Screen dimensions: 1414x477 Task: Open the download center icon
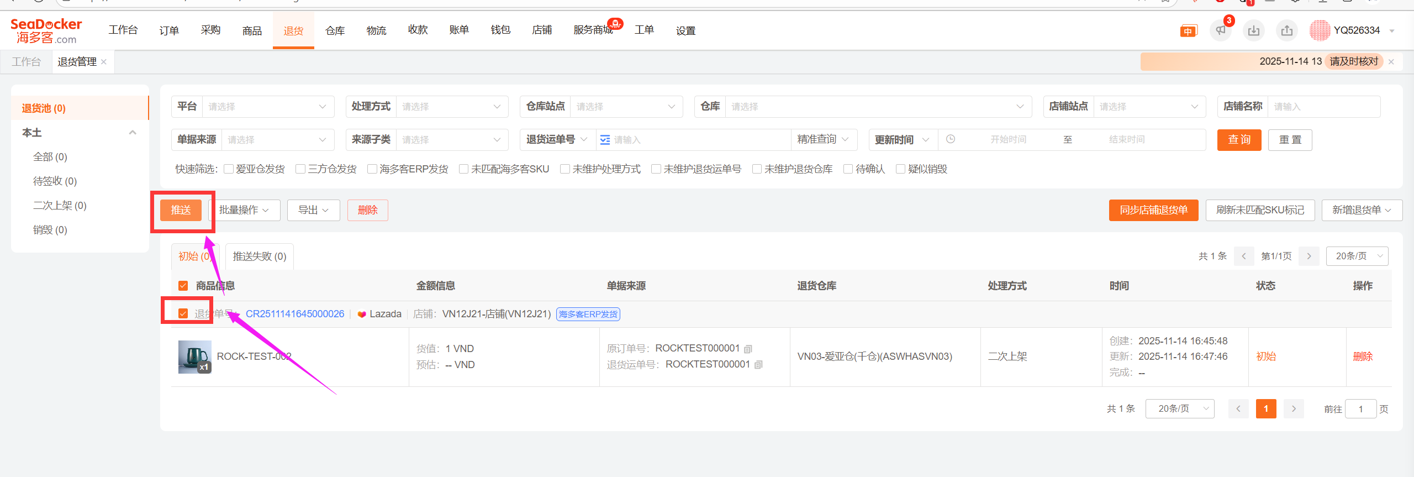[1254, 30]
